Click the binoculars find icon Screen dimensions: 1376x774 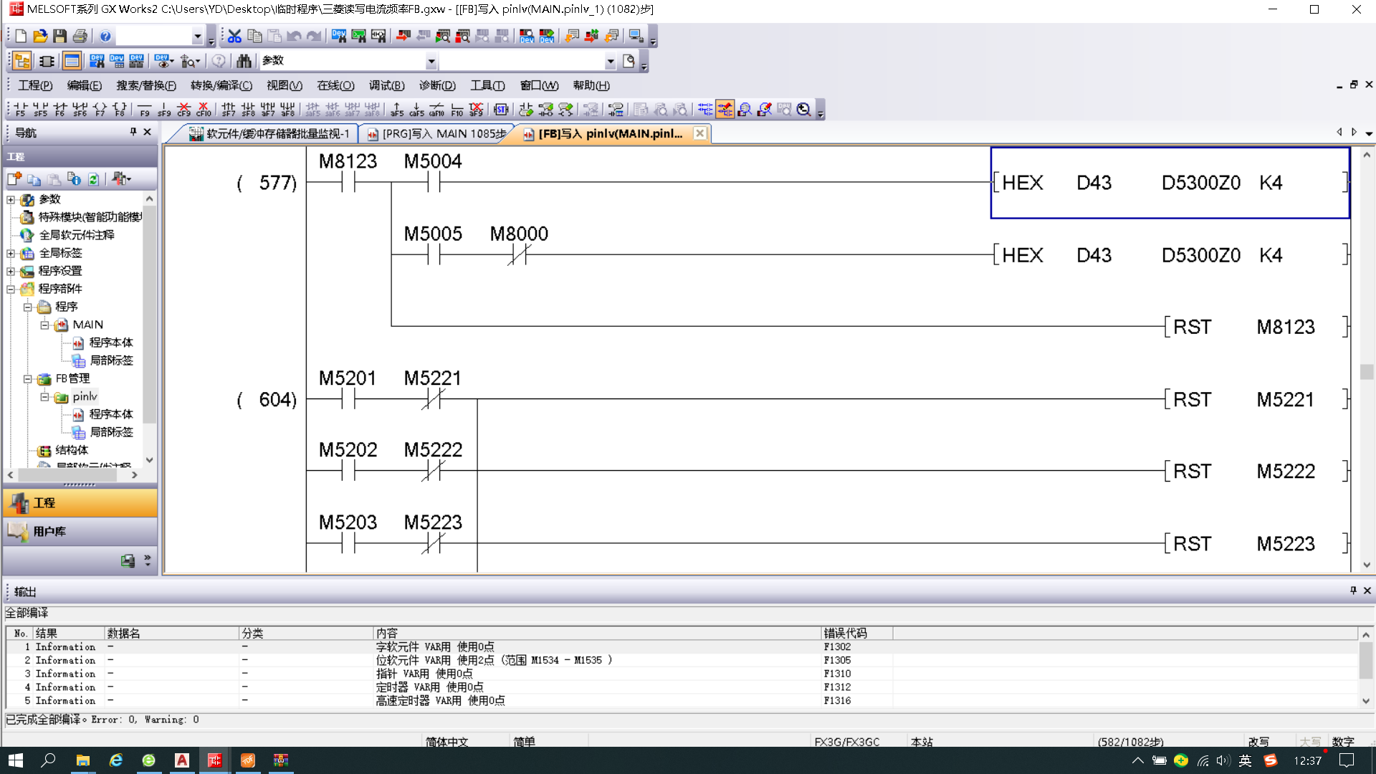point(244,61)
